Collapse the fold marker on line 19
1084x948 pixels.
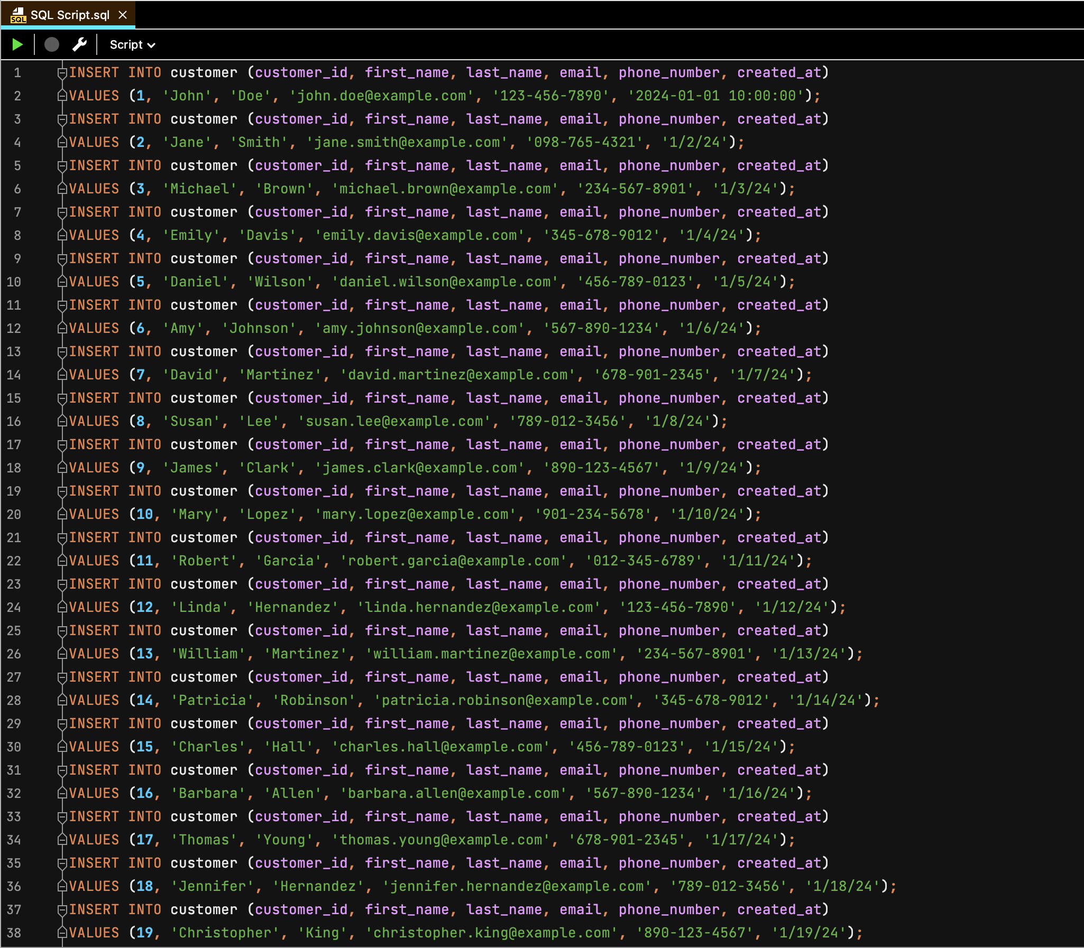(x=62, y=491)
